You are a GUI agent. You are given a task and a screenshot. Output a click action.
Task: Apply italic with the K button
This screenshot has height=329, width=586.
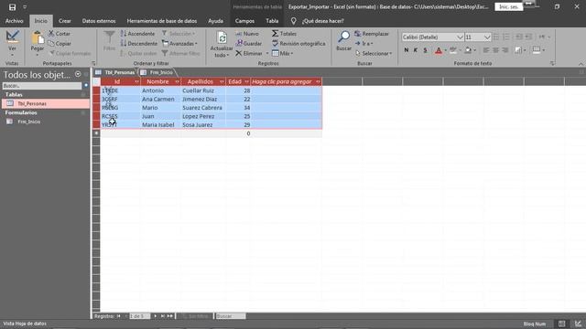tap(415, 50)
